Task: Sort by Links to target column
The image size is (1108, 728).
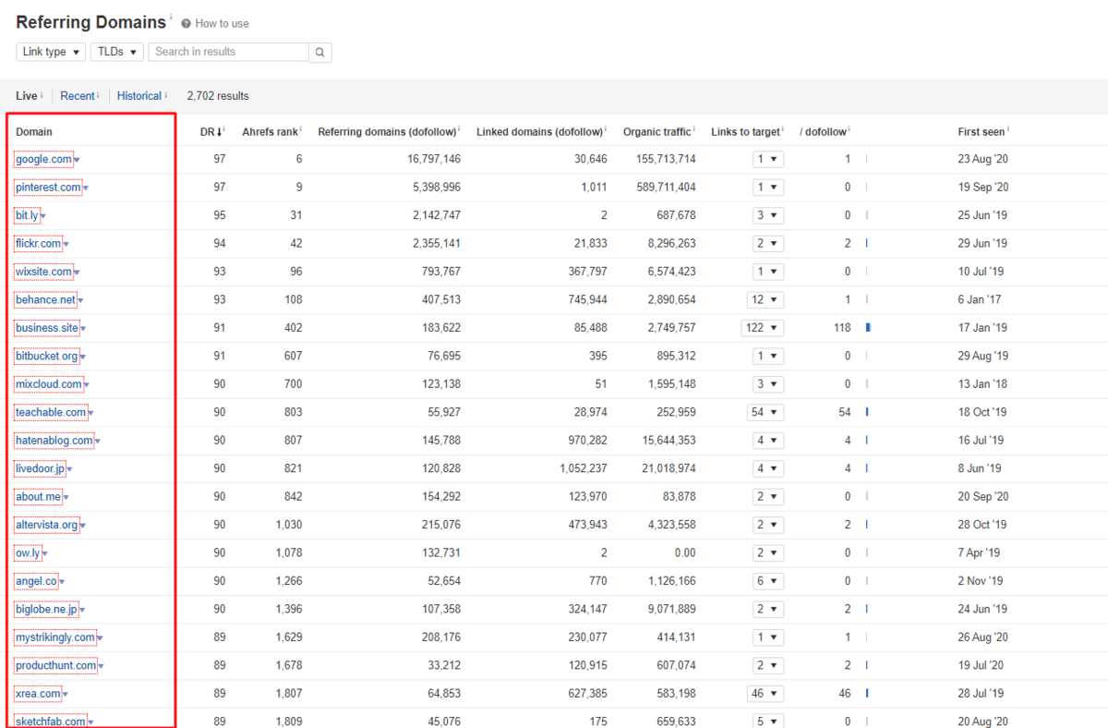Action: pos(745,132)
